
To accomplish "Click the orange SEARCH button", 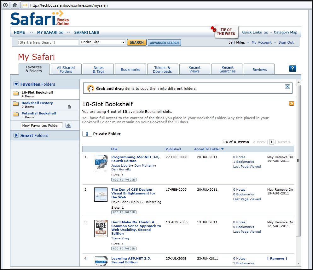I will pos(137,42).
